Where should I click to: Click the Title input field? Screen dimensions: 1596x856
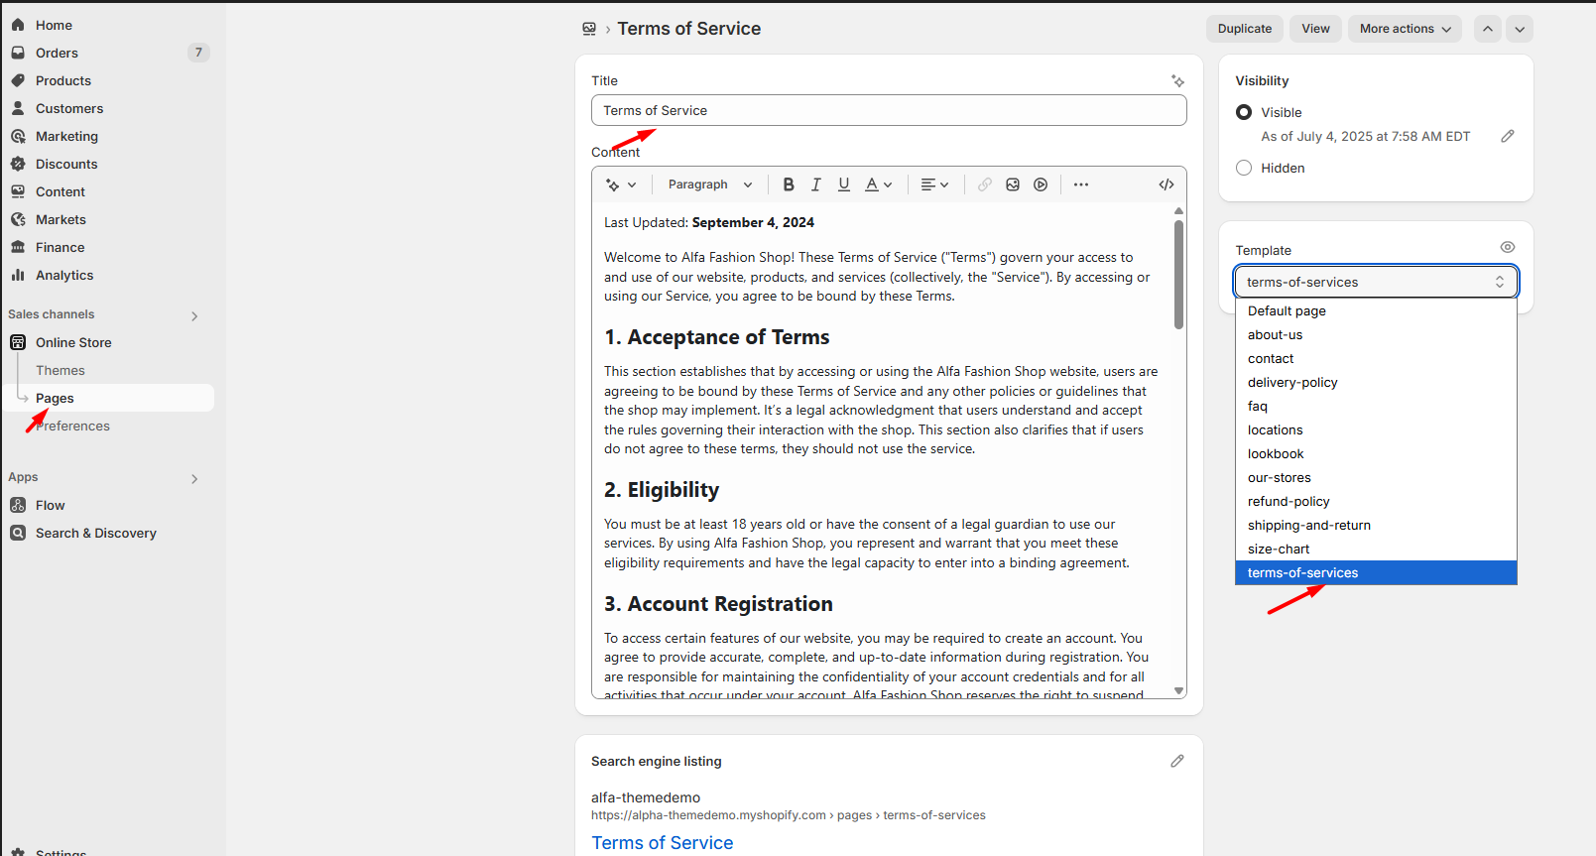tap(889, 110)
